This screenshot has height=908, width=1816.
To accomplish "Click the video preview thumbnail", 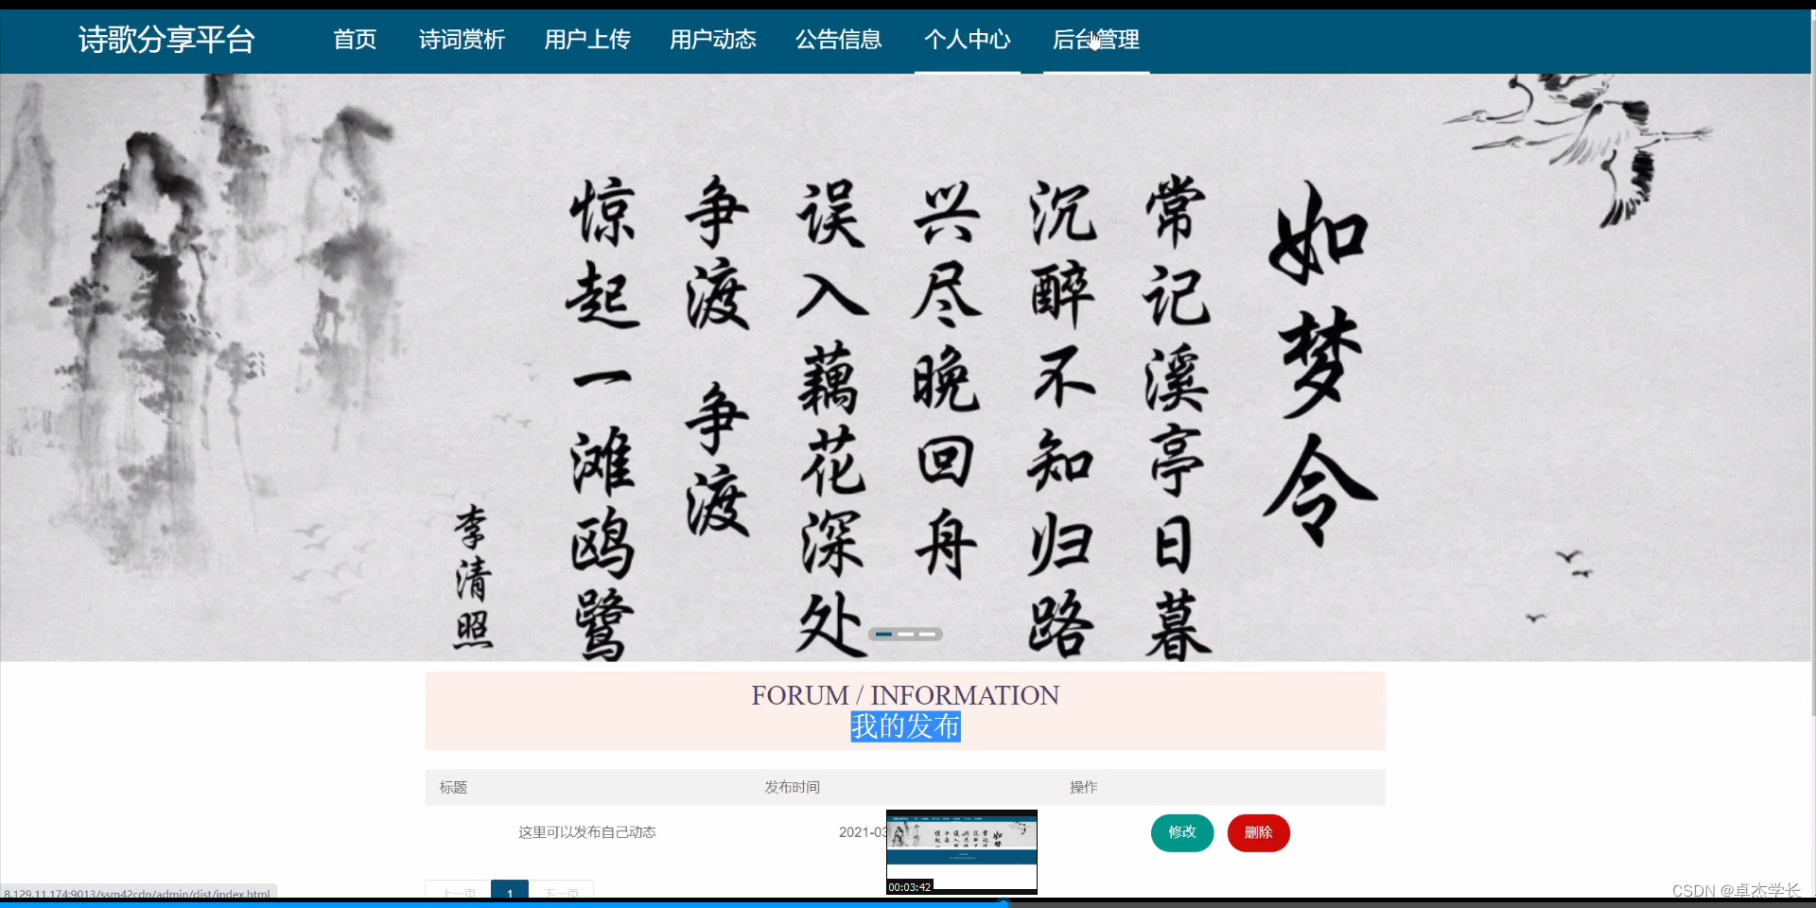I will point(961,850).
